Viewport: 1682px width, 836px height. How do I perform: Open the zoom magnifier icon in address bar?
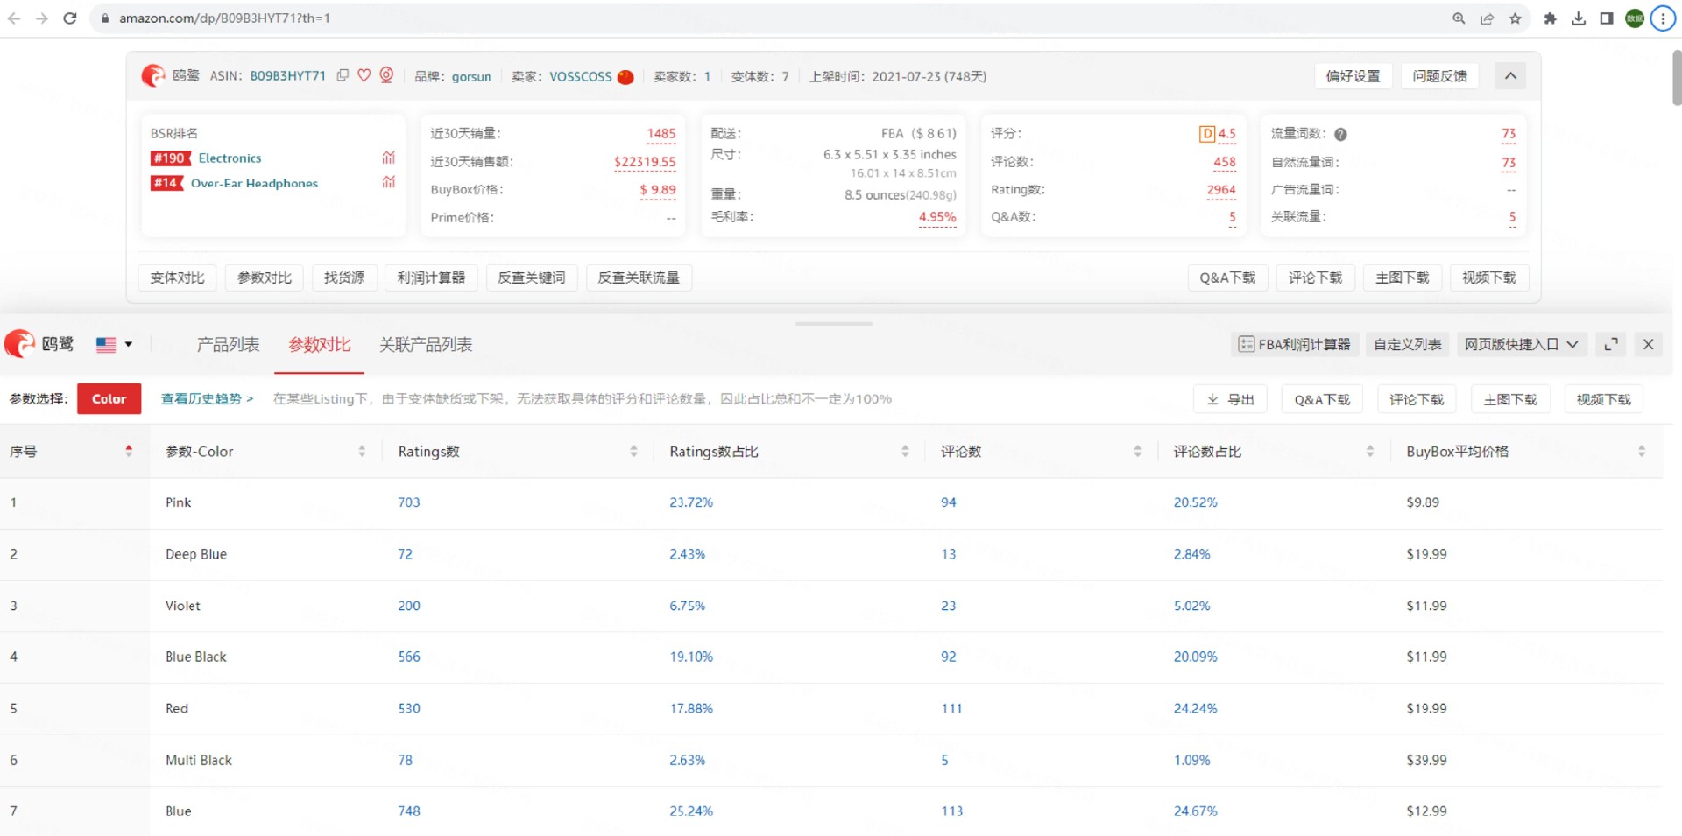(x=1459, y=18)
